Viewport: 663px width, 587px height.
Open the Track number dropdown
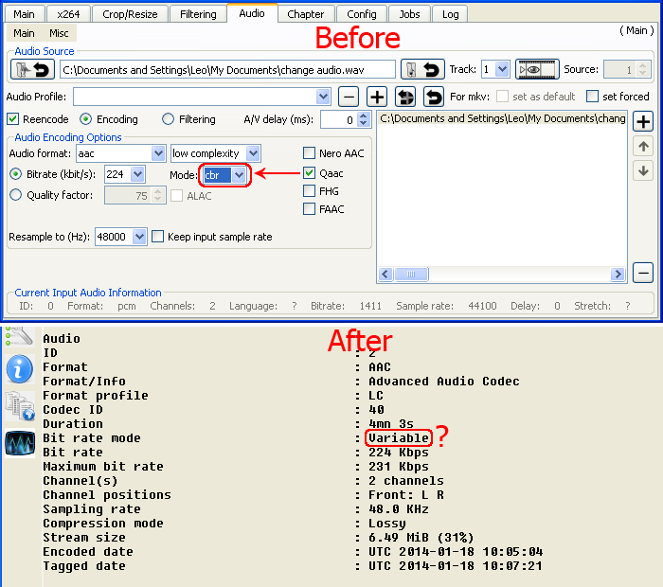502,69
